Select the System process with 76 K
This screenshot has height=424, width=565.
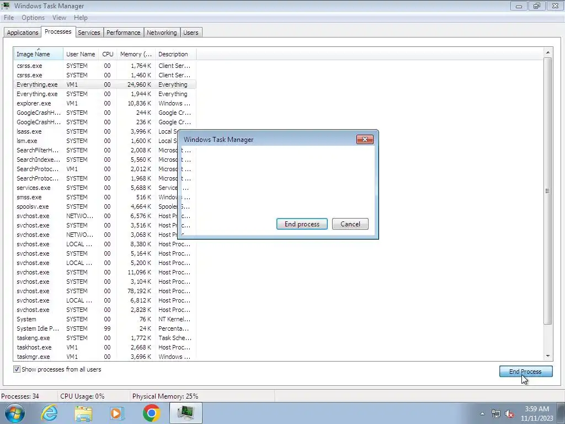click(x=105, y=319)
